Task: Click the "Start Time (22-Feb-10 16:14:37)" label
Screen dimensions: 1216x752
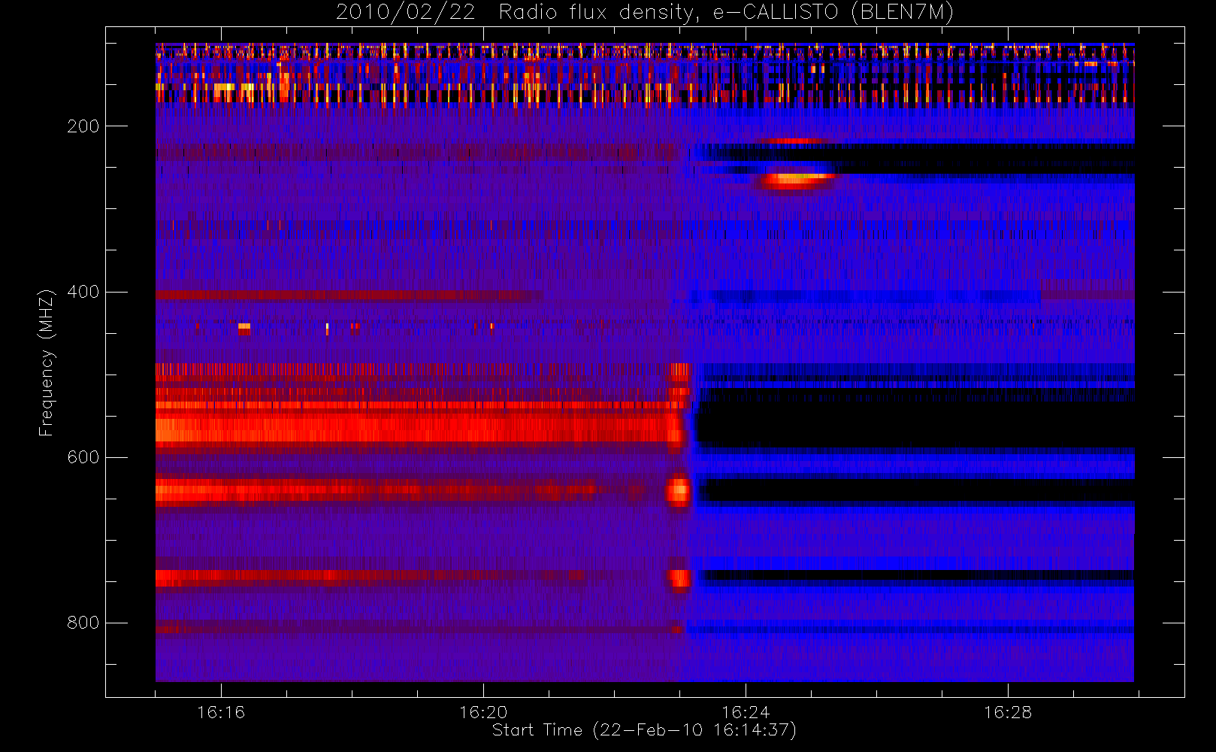Action: click(644, 730)
